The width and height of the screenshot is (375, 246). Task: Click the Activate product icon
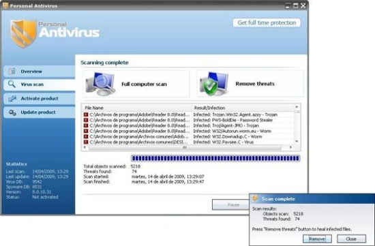coord(12,99)
